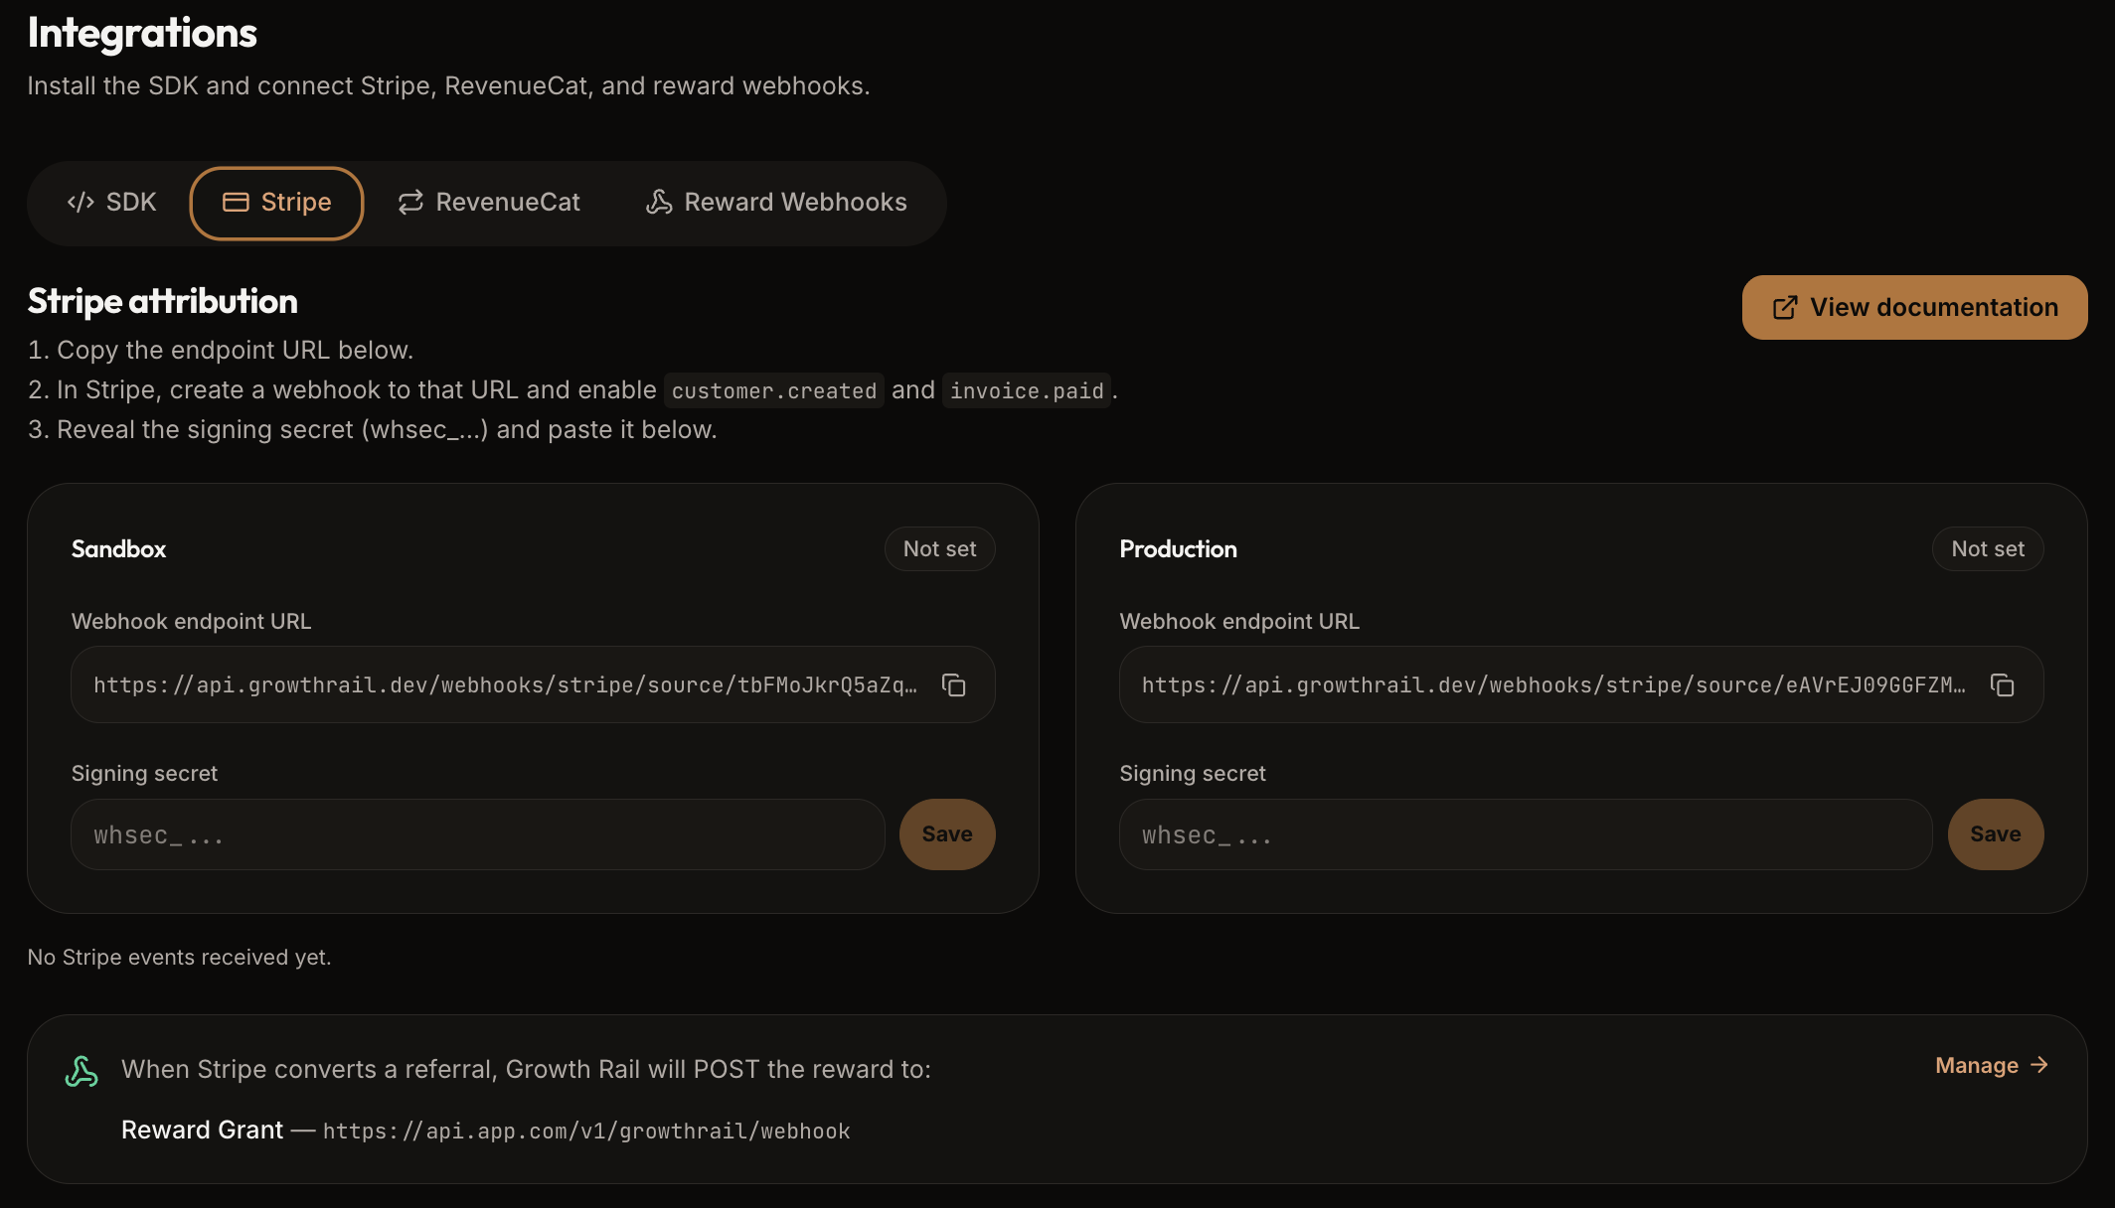
Task: Click the View documentation button
Action: click(x=1914, y=307)
